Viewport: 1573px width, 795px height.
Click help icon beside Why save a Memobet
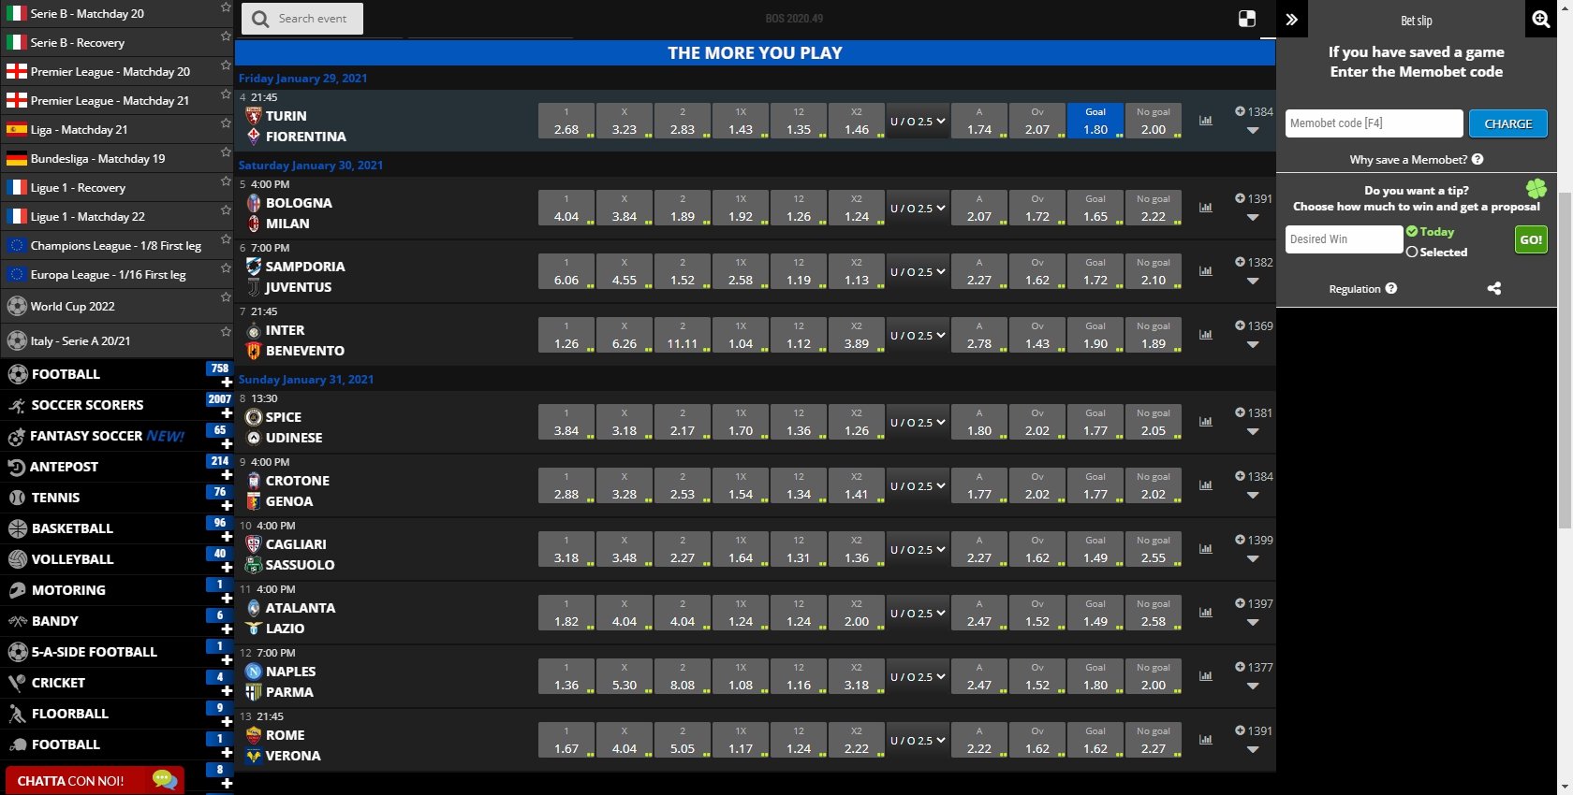point(1477,159)
